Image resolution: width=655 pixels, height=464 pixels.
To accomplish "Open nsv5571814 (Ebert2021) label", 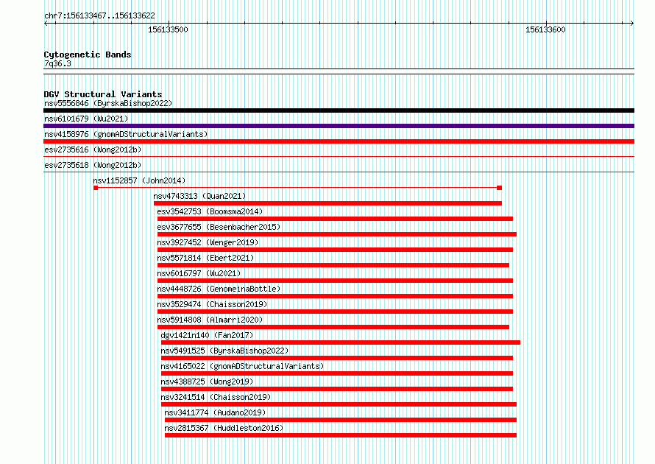I will click(205, 258).
